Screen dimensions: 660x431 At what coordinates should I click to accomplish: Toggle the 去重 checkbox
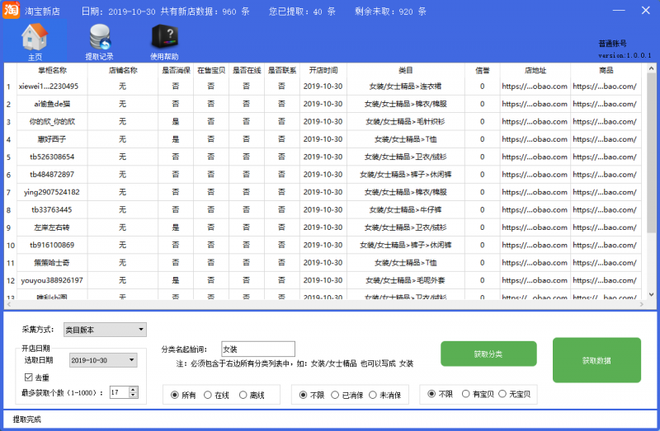[x=29, y=377]
